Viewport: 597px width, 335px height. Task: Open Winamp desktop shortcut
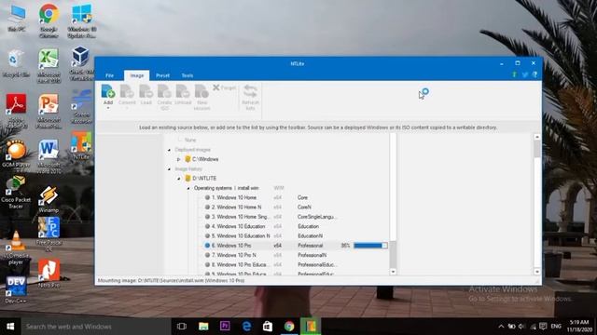click(x=49, y=199)
